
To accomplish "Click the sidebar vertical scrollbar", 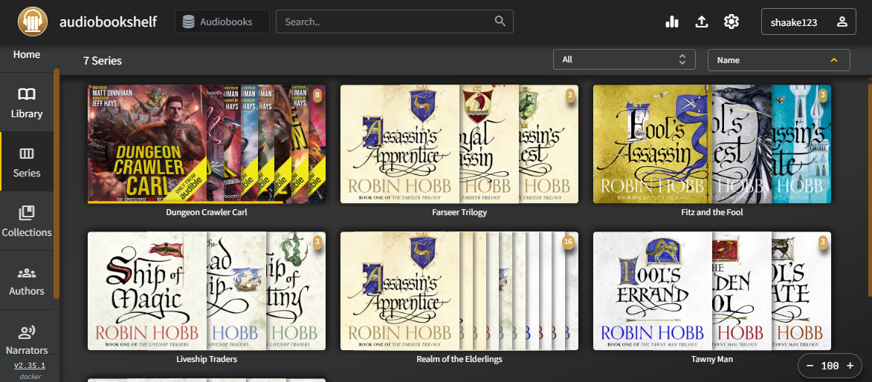I will click(56, 183).
